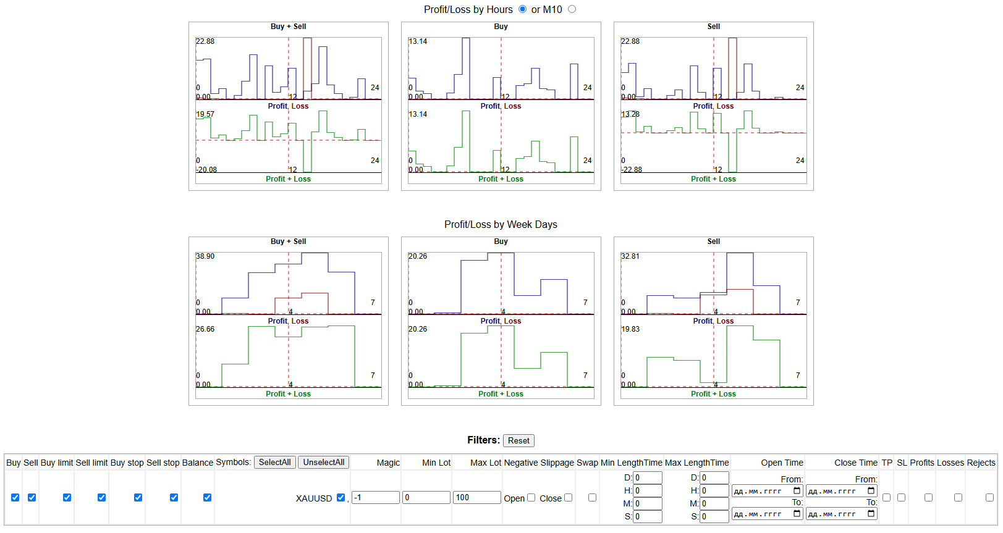This screenshot has width=1003, height=533.
Task: Click the SelectAll symbols button
Action: (x=274, y=462)
